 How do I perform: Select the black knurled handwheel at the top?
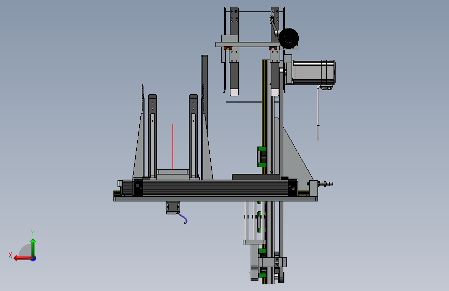click(288, 38)
